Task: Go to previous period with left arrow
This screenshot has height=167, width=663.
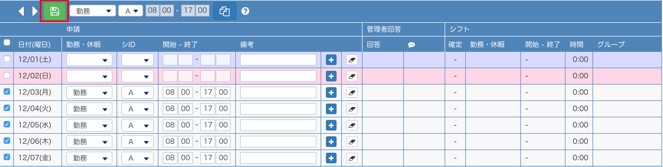Action: point(21,11)
